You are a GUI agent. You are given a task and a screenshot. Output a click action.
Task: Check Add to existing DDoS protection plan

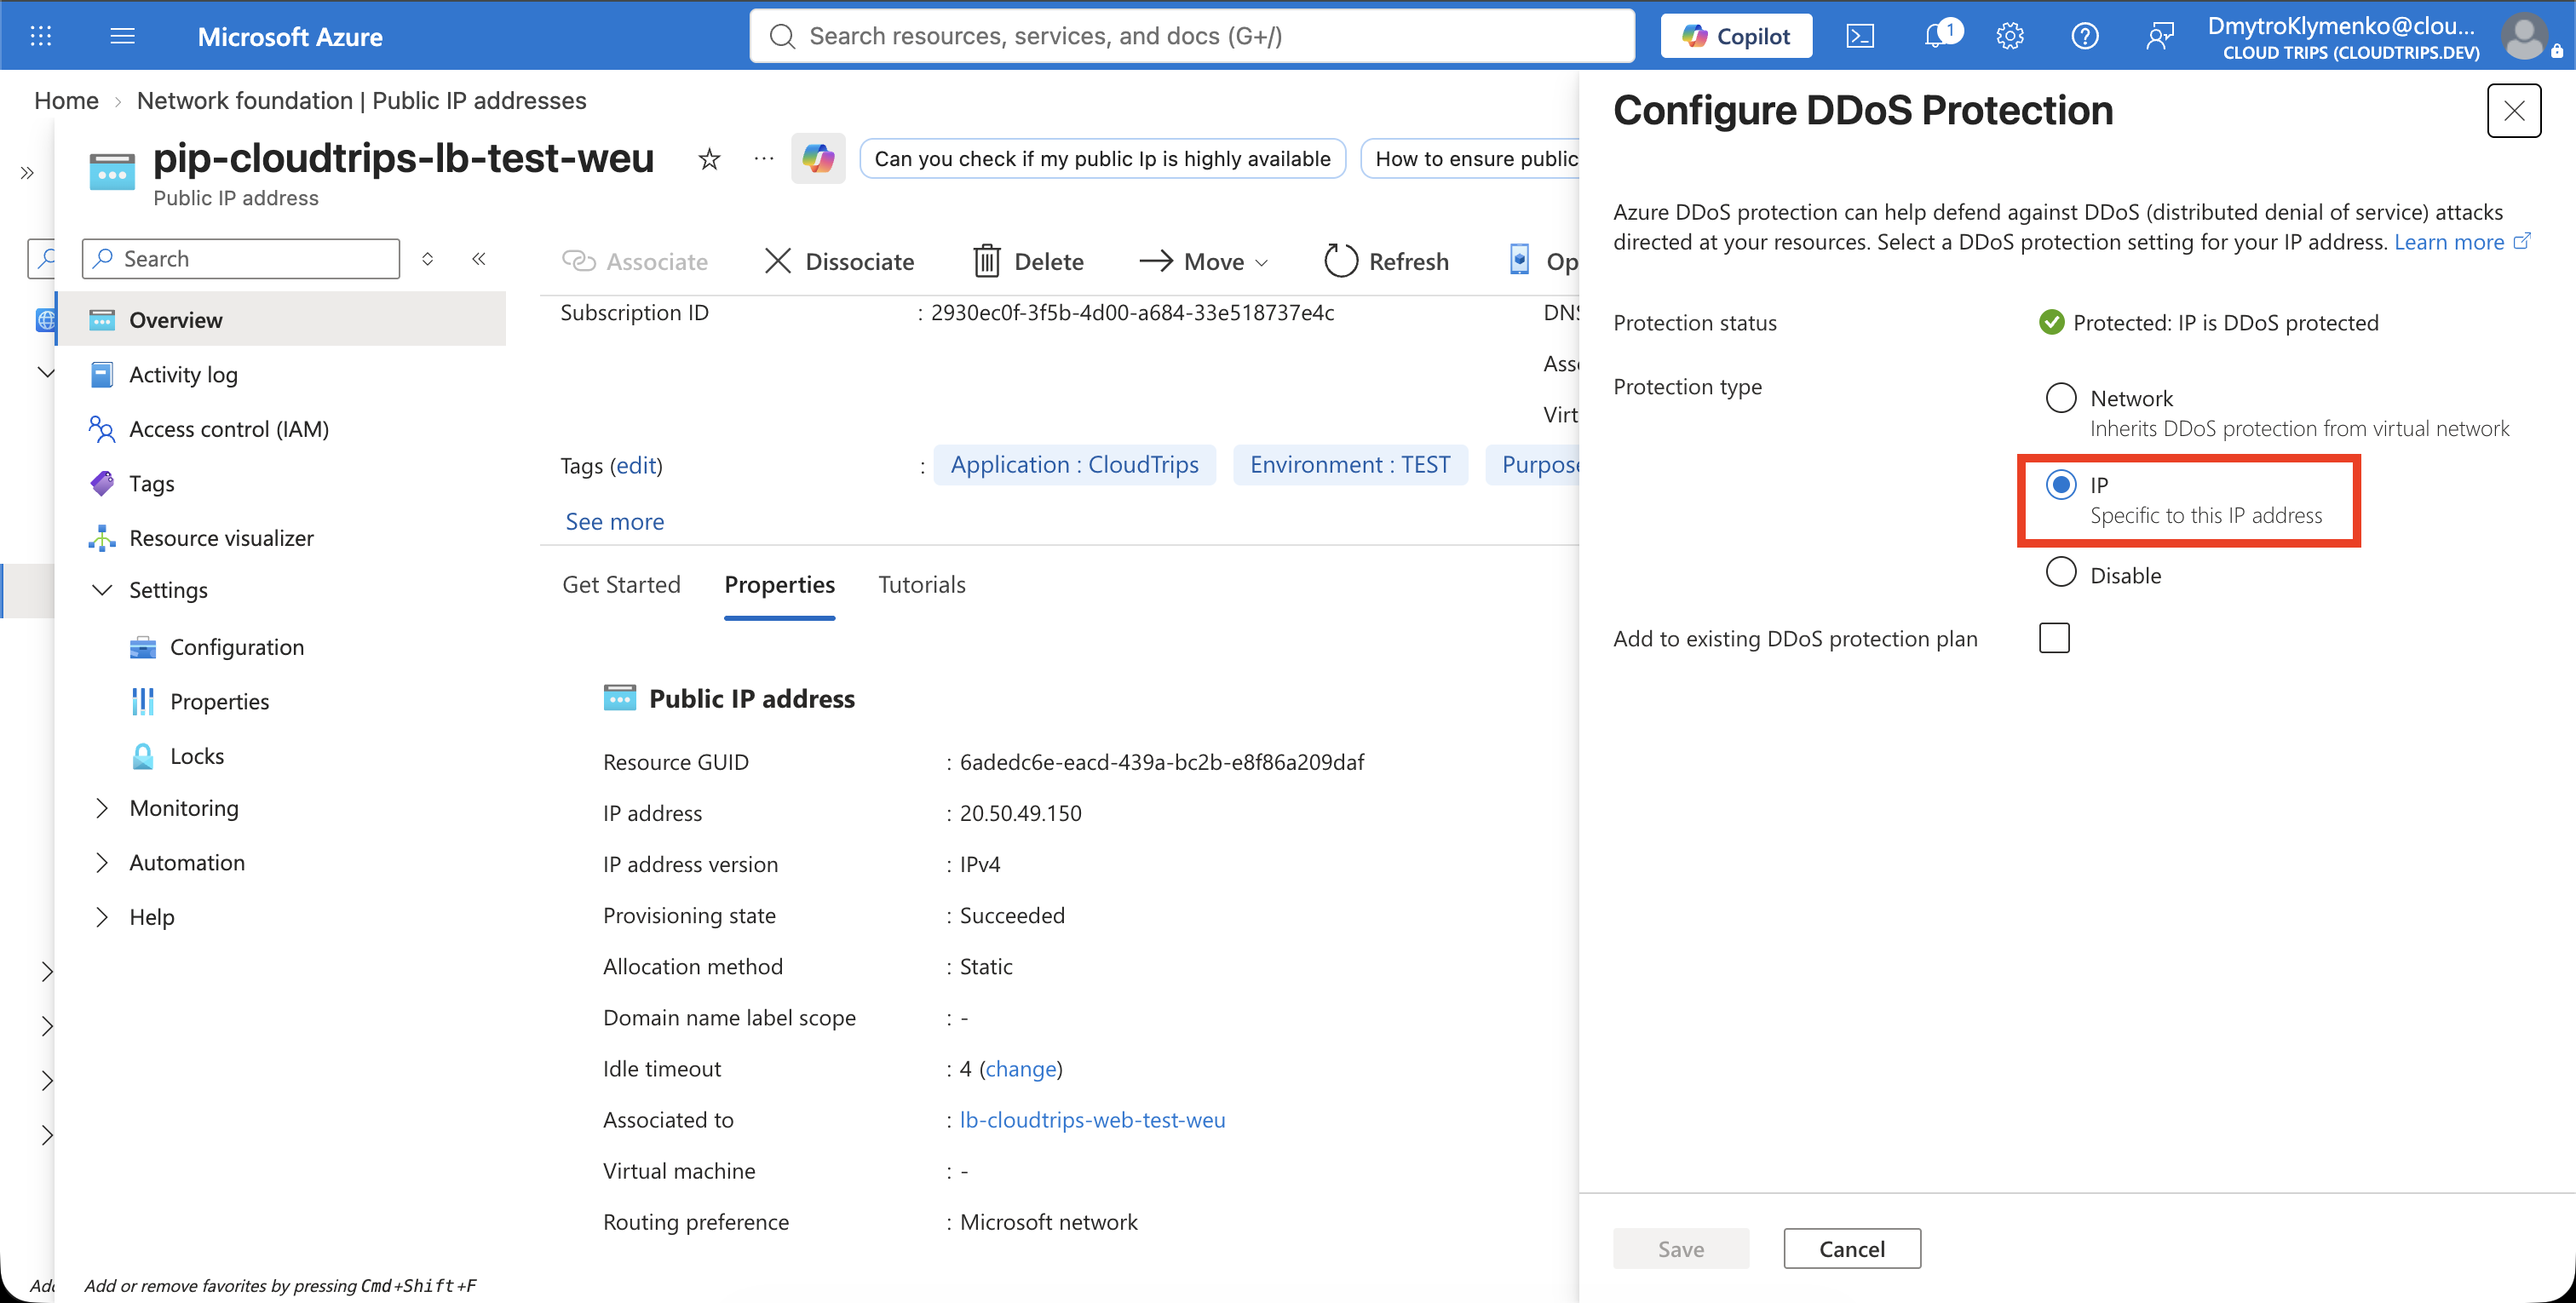tap(2054, 637)
